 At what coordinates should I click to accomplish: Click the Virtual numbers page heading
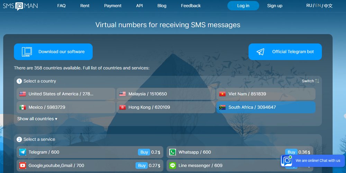[168, 25]
